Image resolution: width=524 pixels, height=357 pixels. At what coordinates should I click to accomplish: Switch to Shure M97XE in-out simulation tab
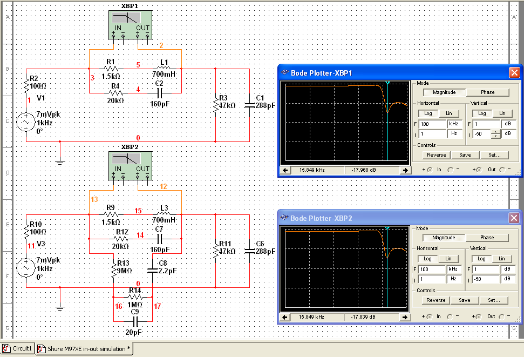pyautogui.click(x=84, y=349)
